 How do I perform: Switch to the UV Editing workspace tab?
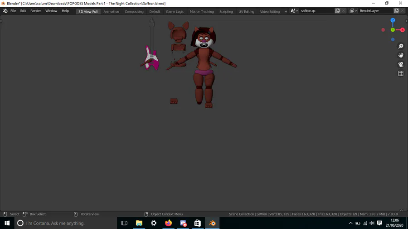pyautogui.click(x=247, y=11)
